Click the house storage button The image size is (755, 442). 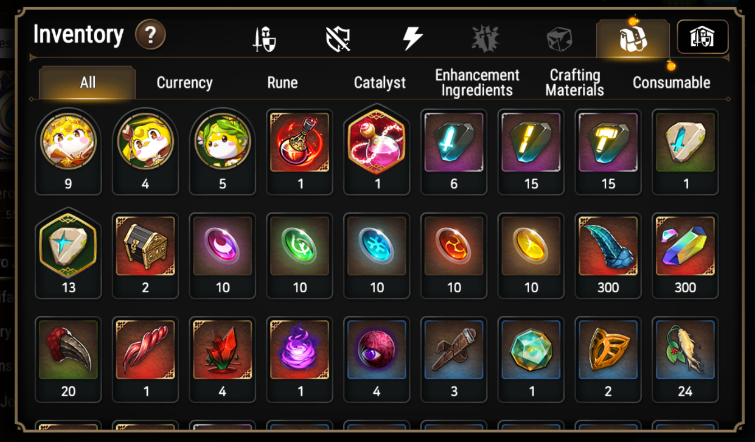coord(702,37)
